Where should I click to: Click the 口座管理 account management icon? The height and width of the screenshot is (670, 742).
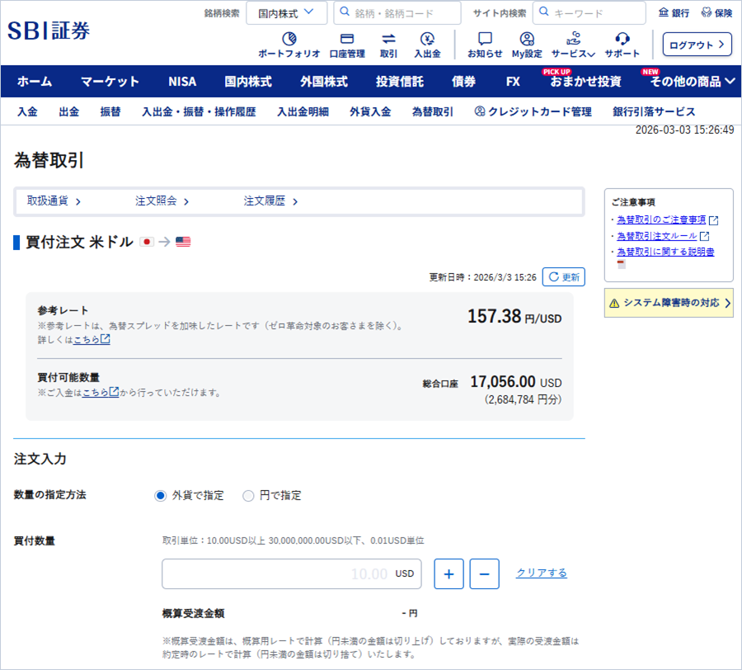click(x=346, y=39)
